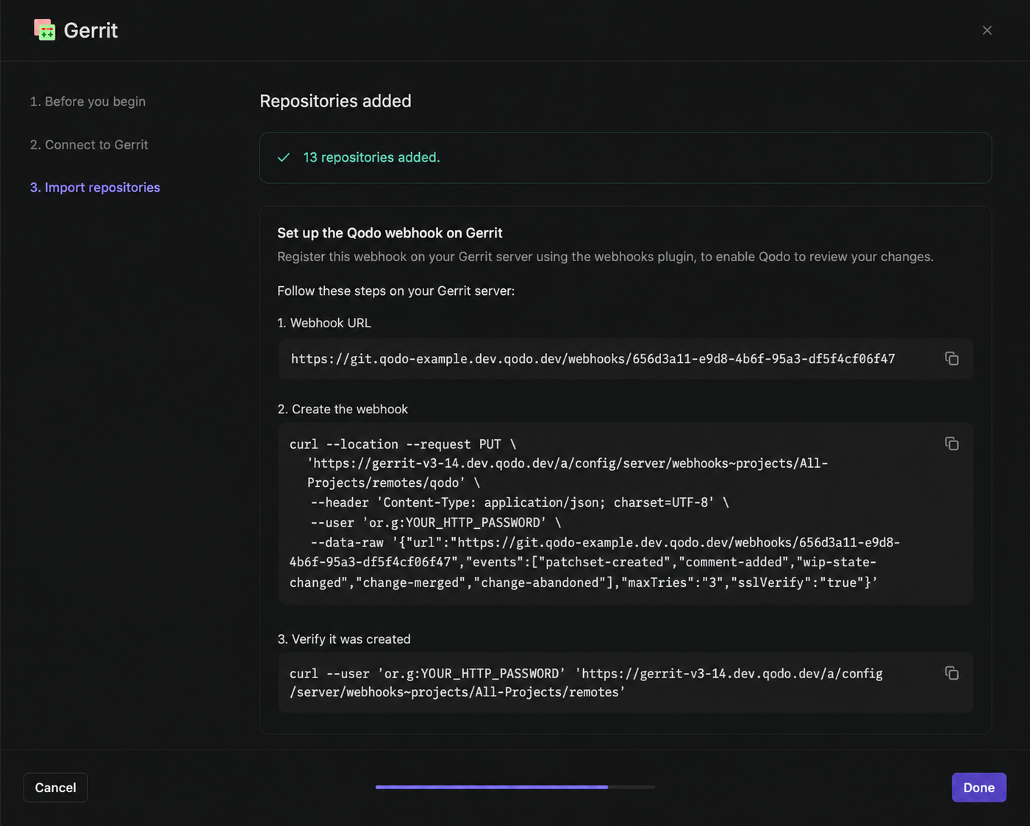This screenshot has height=826, width=1030.
Task: Click the Webhook URL field text
Action: tap(593, 359)
